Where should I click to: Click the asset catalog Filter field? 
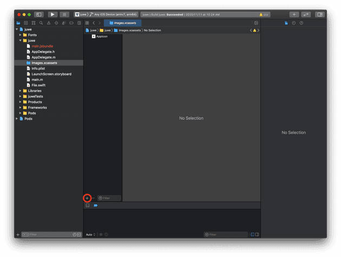coord(109,198)
